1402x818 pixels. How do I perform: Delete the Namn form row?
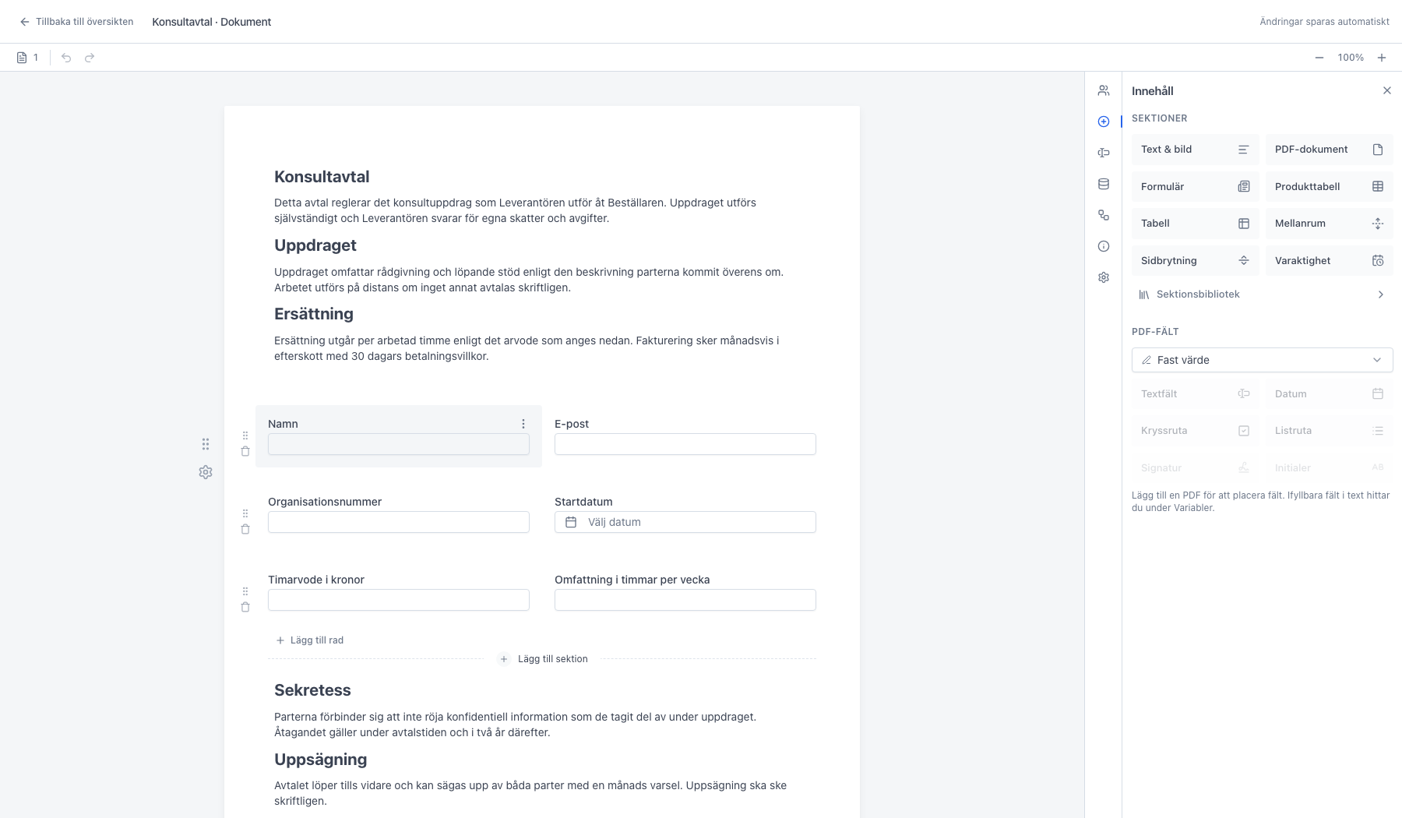coord(245,451)
